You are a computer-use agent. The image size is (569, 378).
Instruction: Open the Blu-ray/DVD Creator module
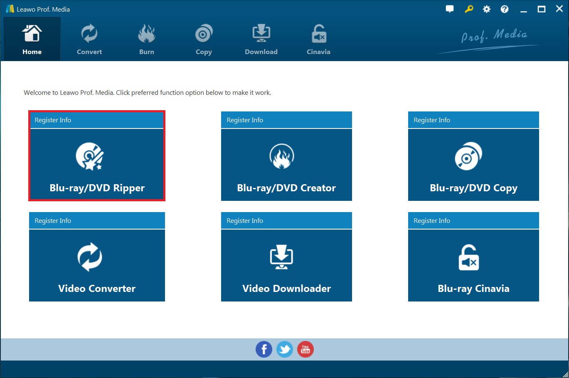tap(286, 164)
